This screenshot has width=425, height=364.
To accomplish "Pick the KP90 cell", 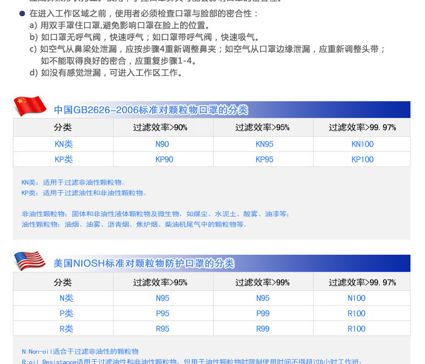I will pyautogui.click(x=164, y=159).
